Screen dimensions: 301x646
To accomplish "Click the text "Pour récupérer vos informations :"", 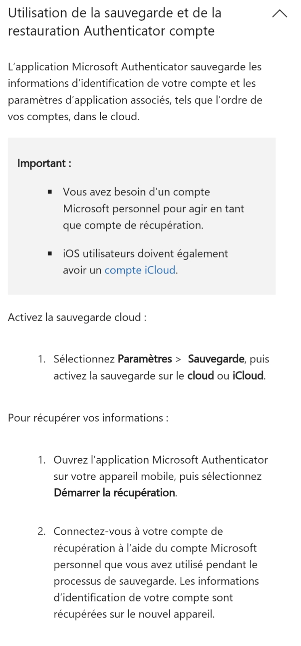I will coord(88,418).
